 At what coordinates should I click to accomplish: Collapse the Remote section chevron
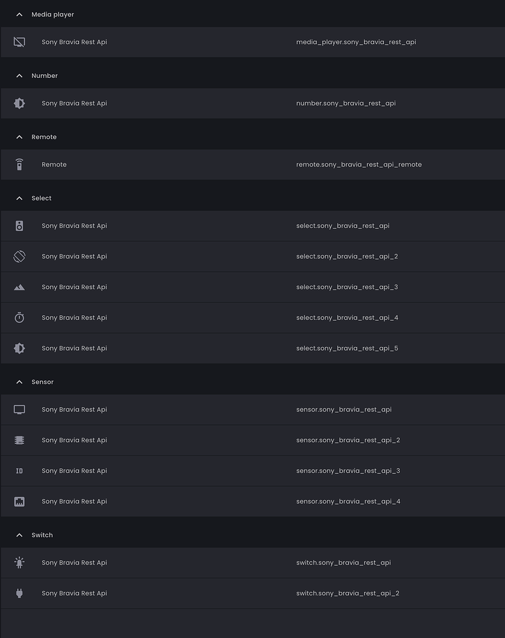(19, 137)
